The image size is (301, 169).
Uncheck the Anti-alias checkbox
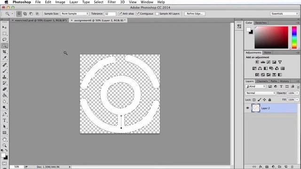click(x=120, y=14)
